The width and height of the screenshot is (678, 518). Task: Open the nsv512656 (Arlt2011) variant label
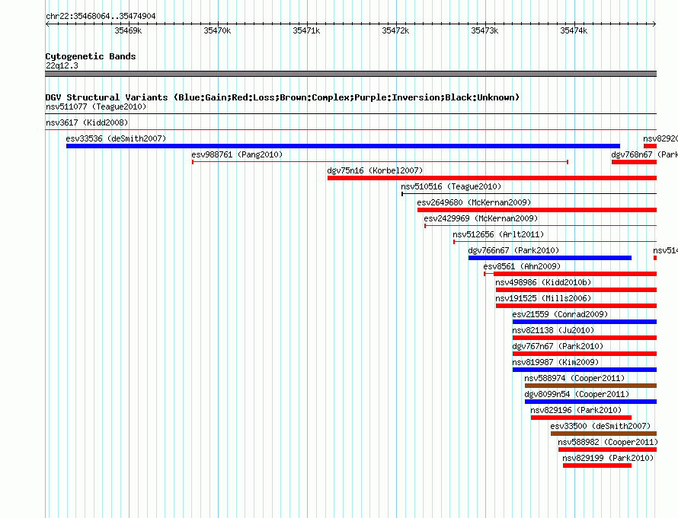[498, 234]
